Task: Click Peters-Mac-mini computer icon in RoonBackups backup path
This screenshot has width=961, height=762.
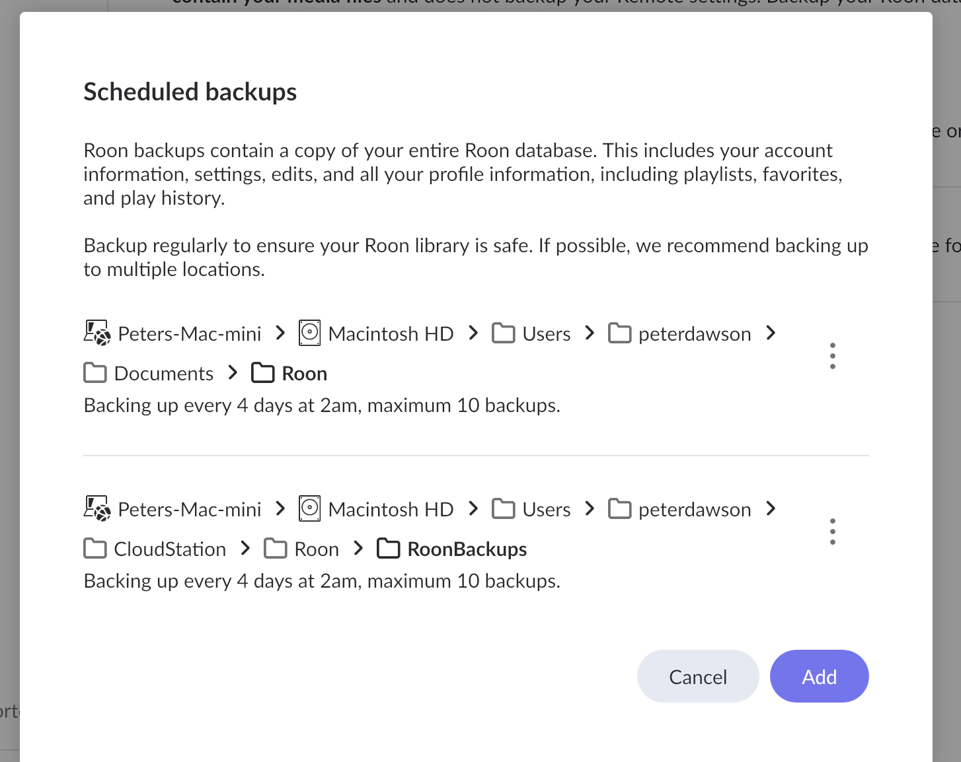Action: coord(97,509)
